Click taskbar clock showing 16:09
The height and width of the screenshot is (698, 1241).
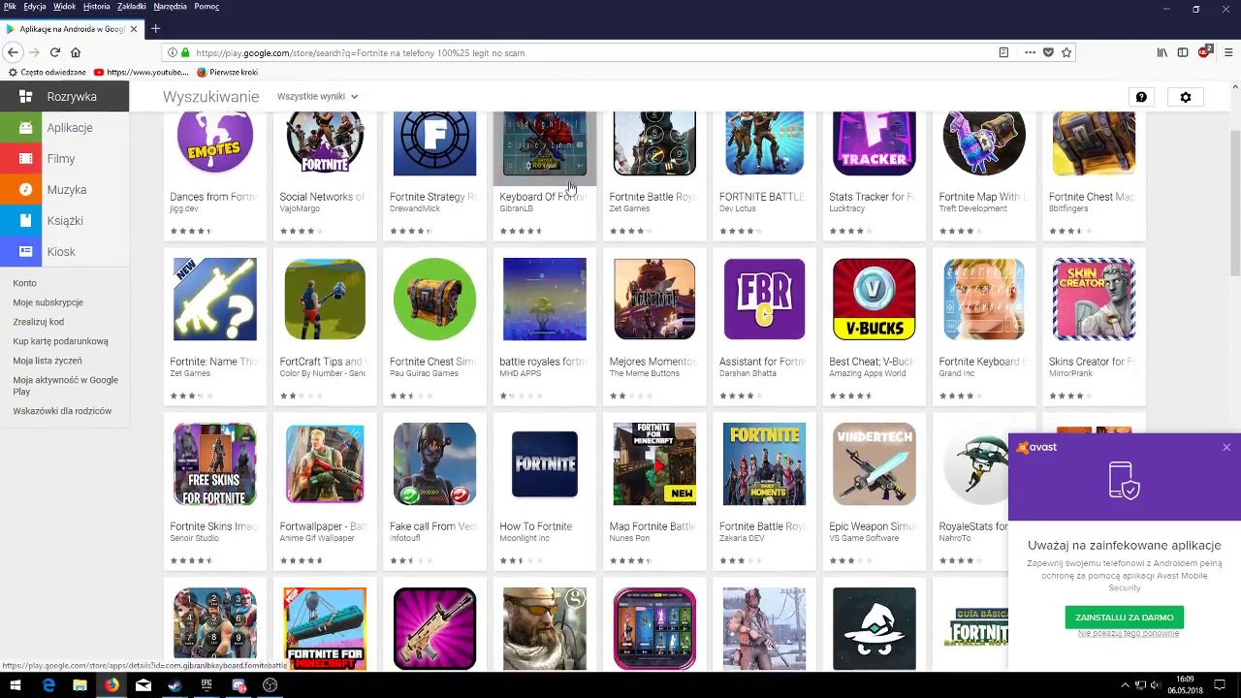tap(1185, 684)
